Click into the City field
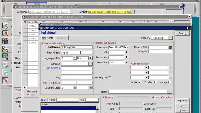Viewport: 201px width, 113px height. (x=77, y=78)
